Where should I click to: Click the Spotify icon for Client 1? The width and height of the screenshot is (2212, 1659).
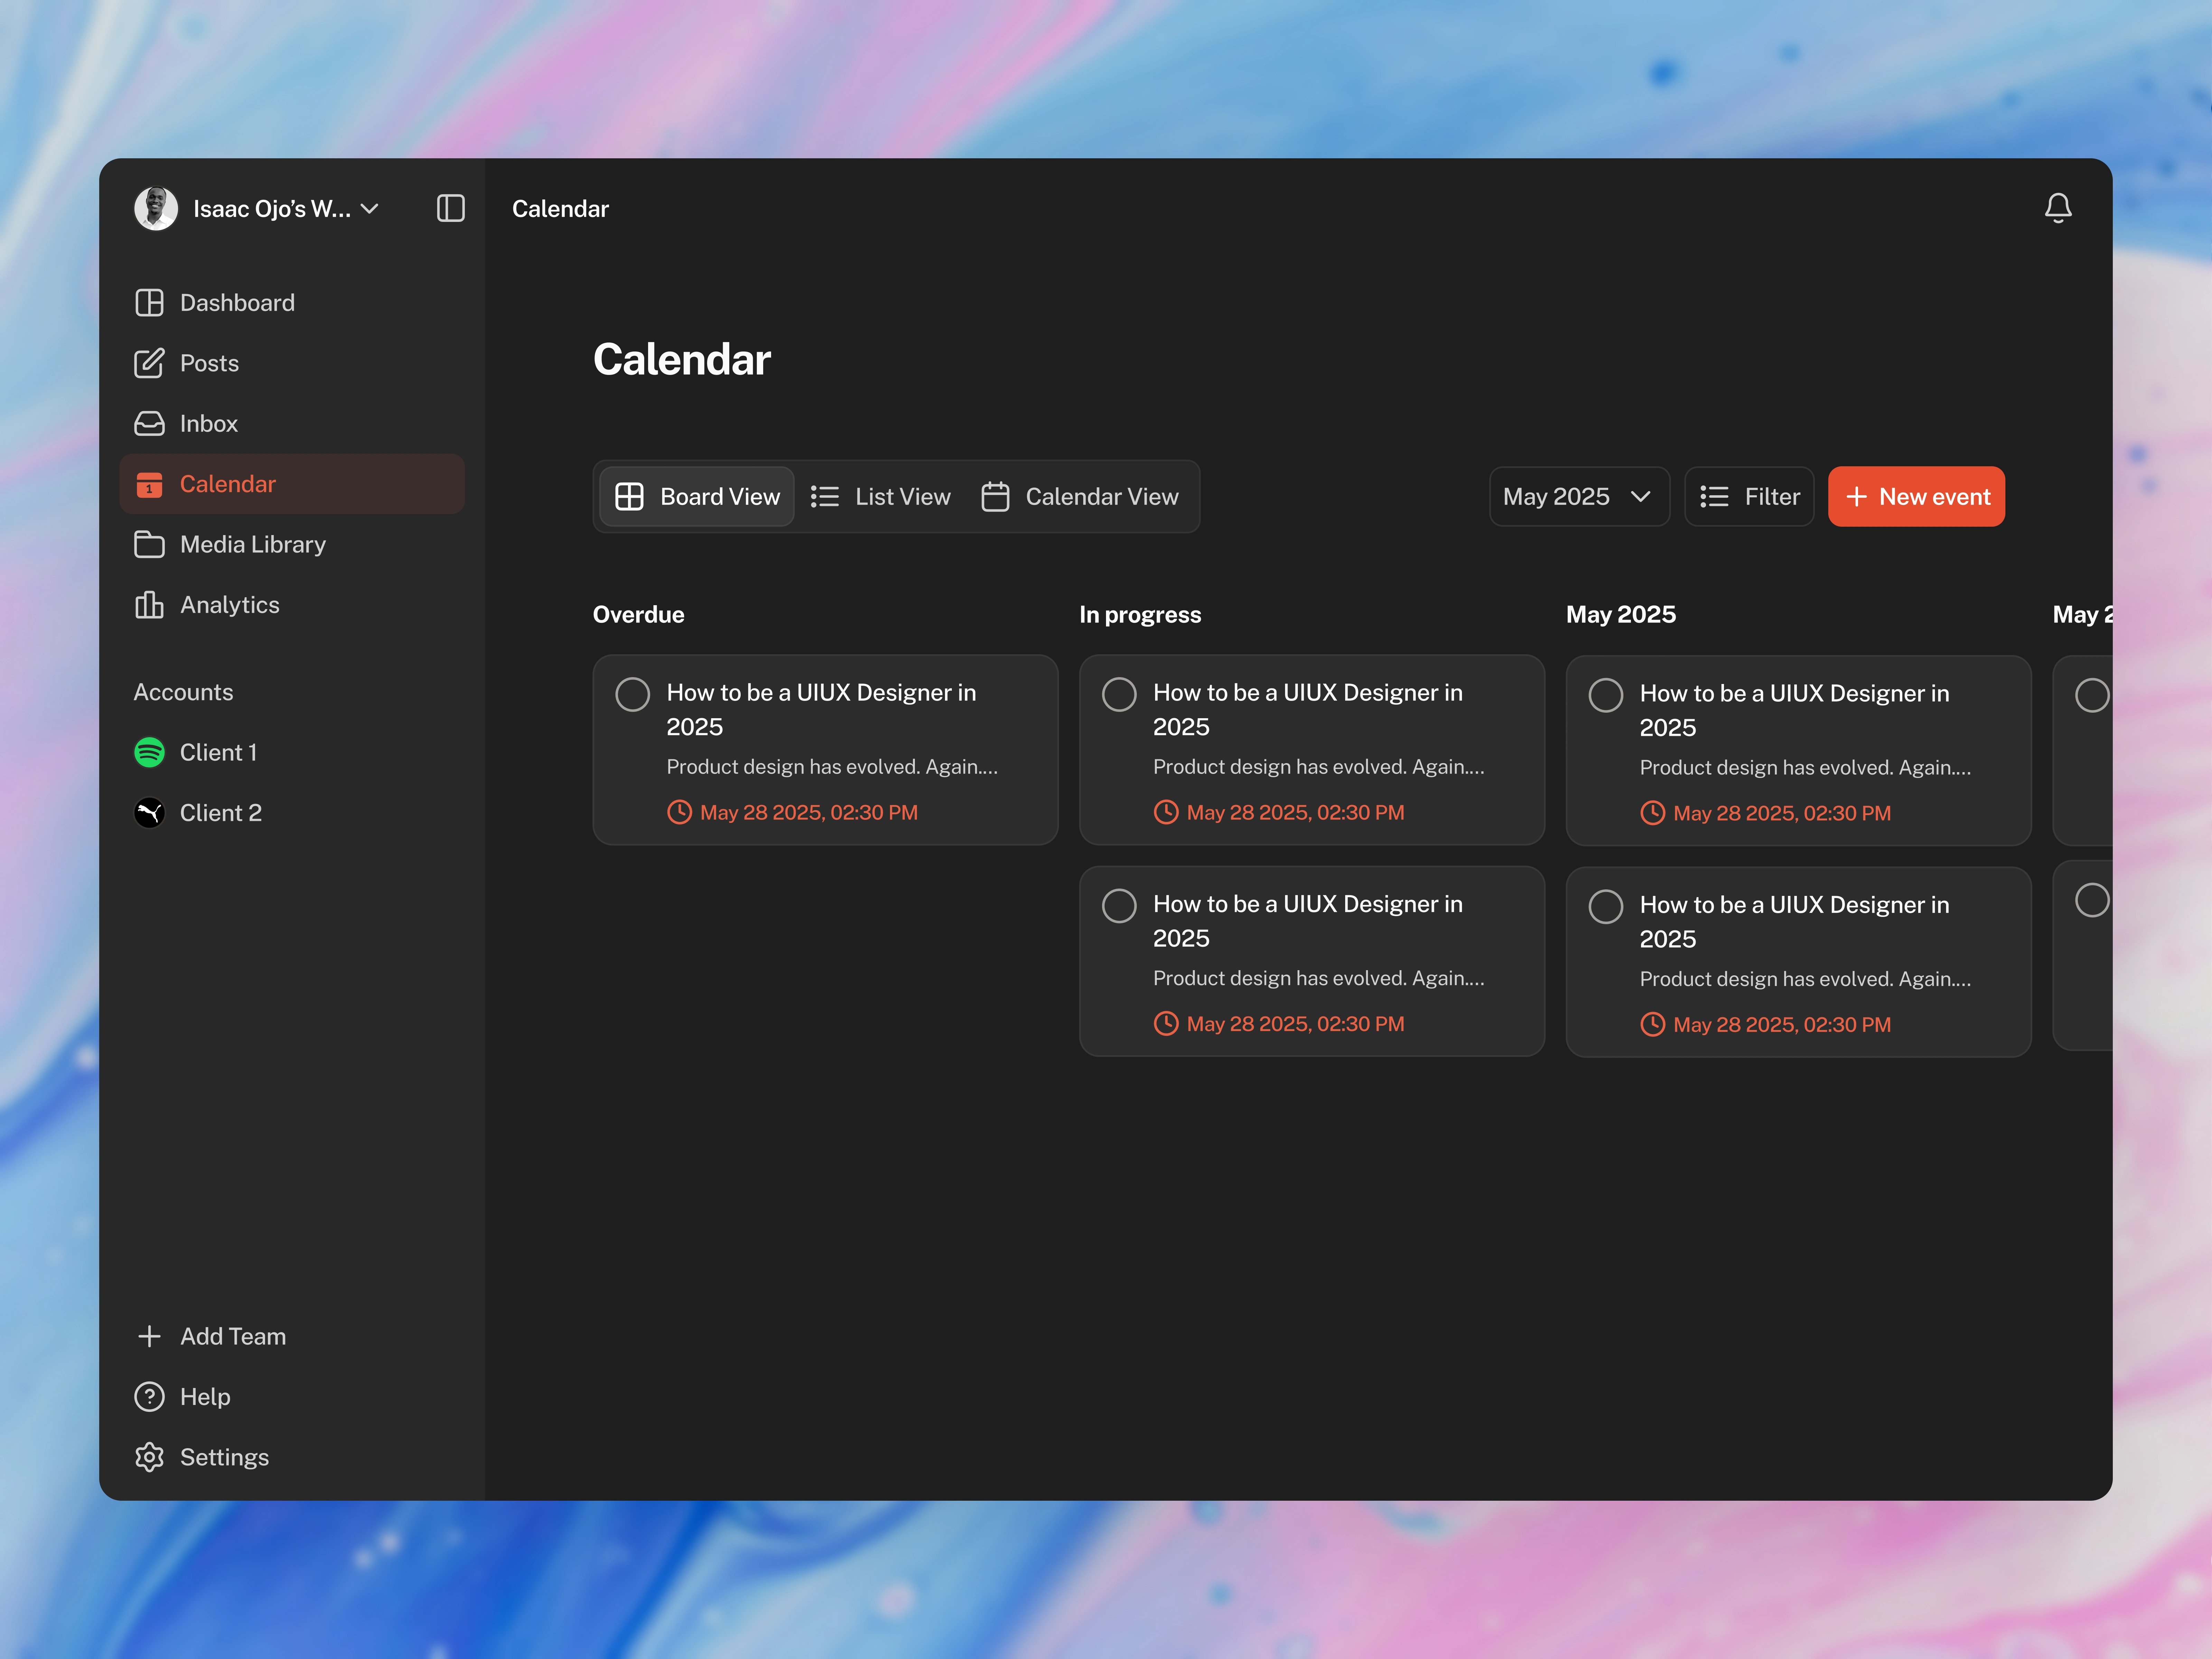(149, 752)
